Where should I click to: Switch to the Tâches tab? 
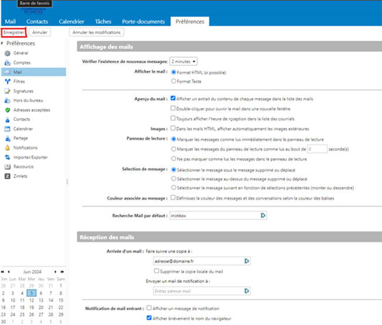[x=103, y=22]
